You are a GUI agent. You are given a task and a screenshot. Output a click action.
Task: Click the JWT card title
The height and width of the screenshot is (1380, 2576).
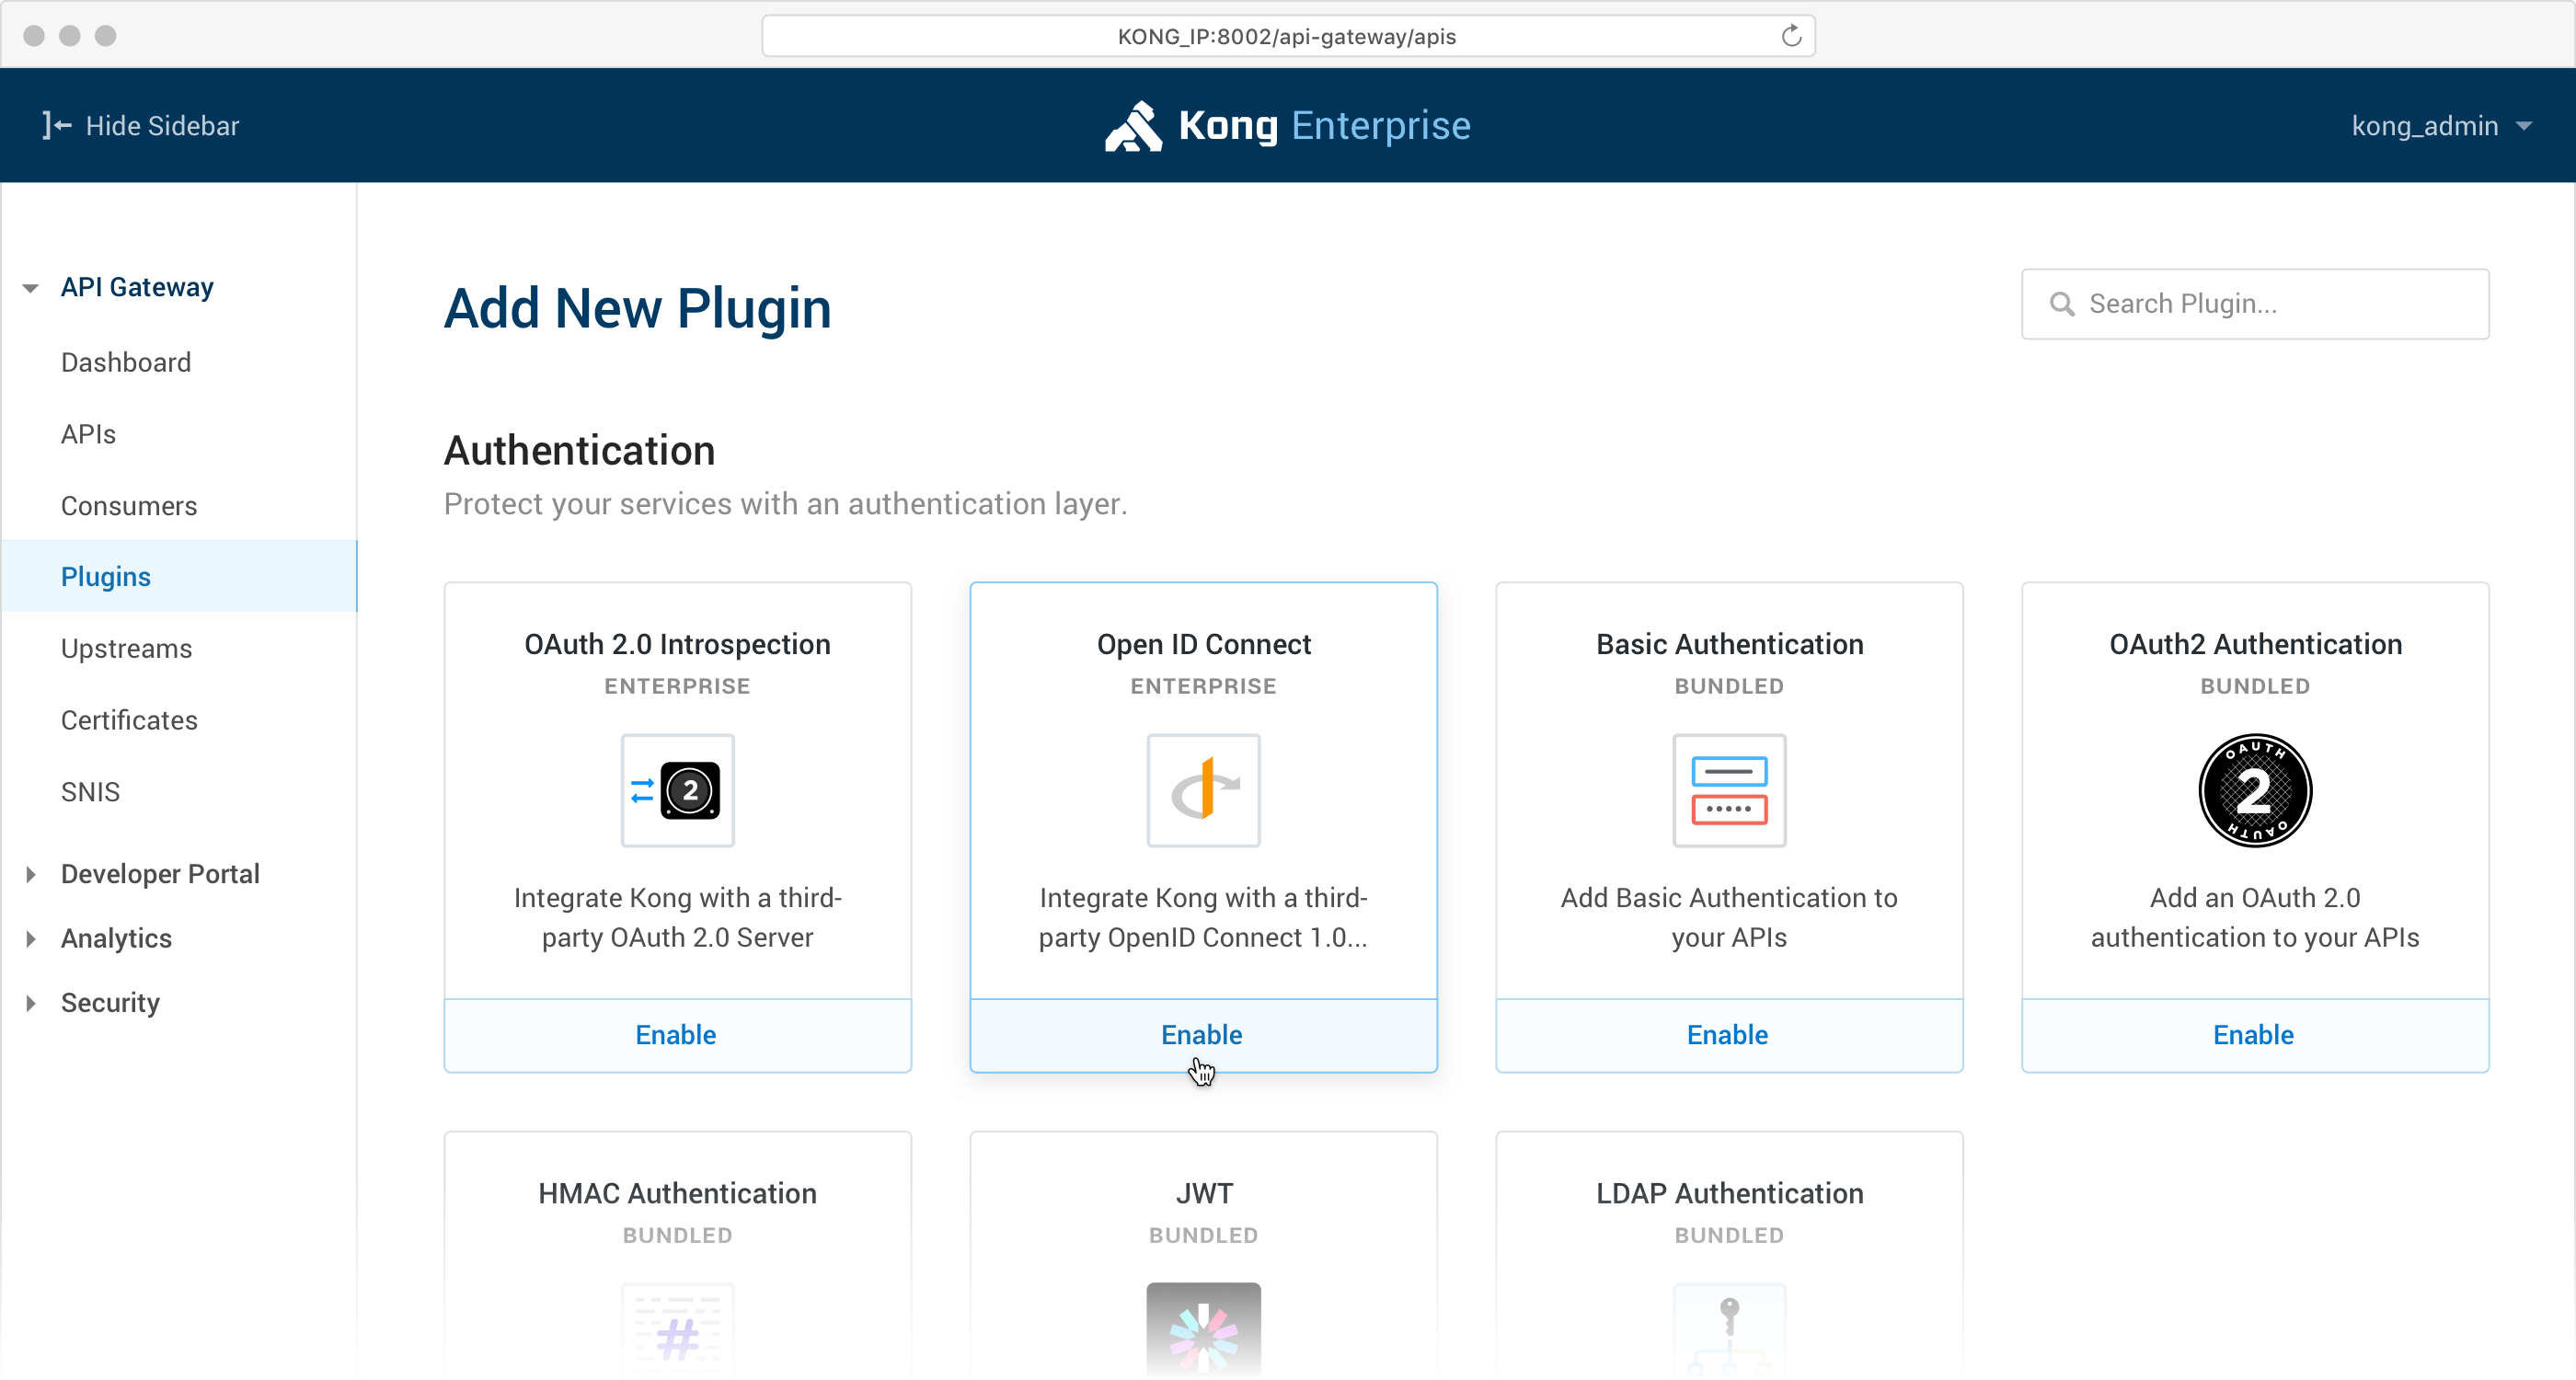click(1203, 1193)
